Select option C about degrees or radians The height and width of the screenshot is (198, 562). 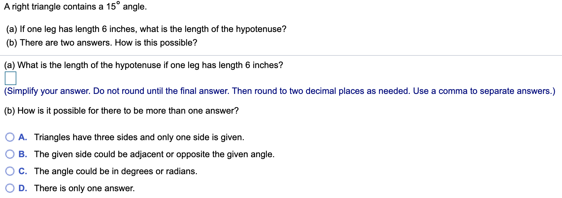coord(10,171)
